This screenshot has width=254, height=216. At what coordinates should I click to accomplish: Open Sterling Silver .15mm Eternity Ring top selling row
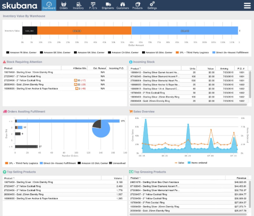point(65,182)
